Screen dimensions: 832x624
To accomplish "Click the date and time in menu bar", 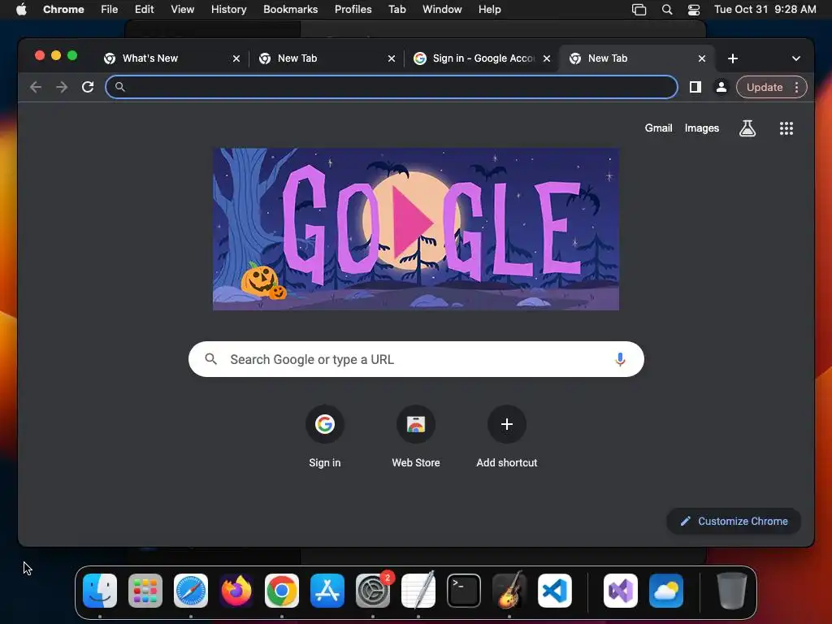I will (x=765, y=10).
